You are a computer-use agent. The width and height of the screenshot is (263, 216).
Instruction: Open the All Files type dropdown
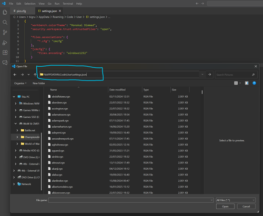point(236,200)
